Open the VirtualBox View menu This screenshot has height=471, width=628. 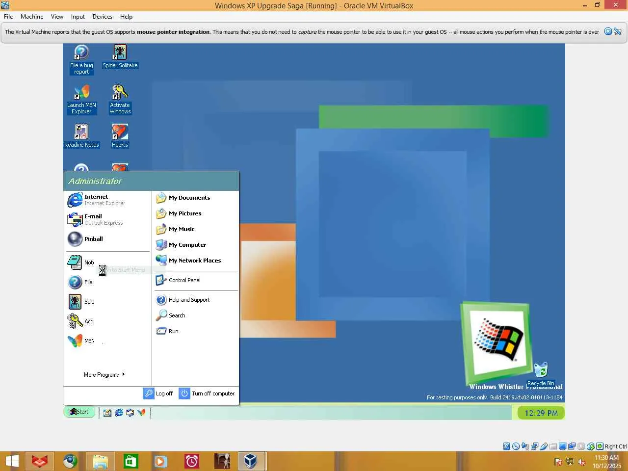tap(57, 17)
